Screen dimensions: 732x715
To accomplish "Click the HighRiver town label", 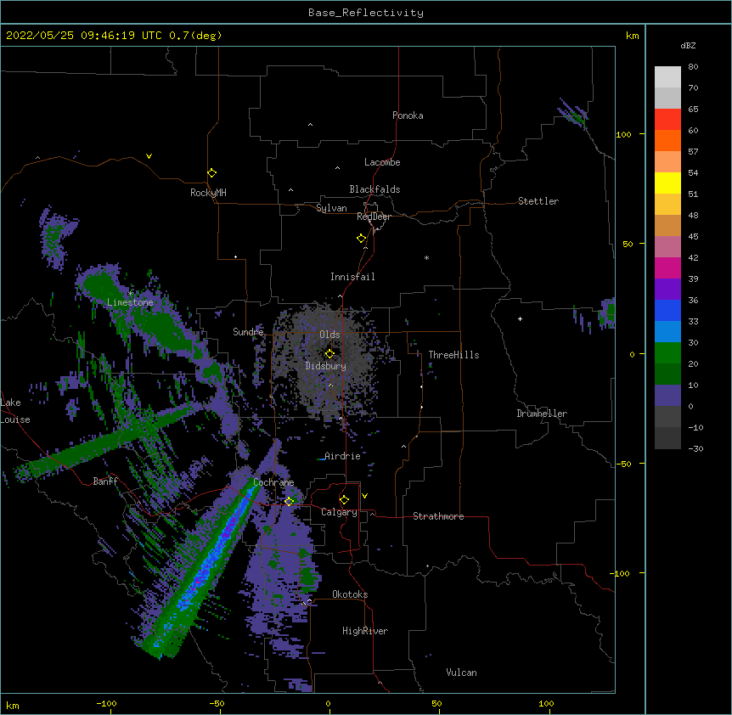I will coord(365,631).
